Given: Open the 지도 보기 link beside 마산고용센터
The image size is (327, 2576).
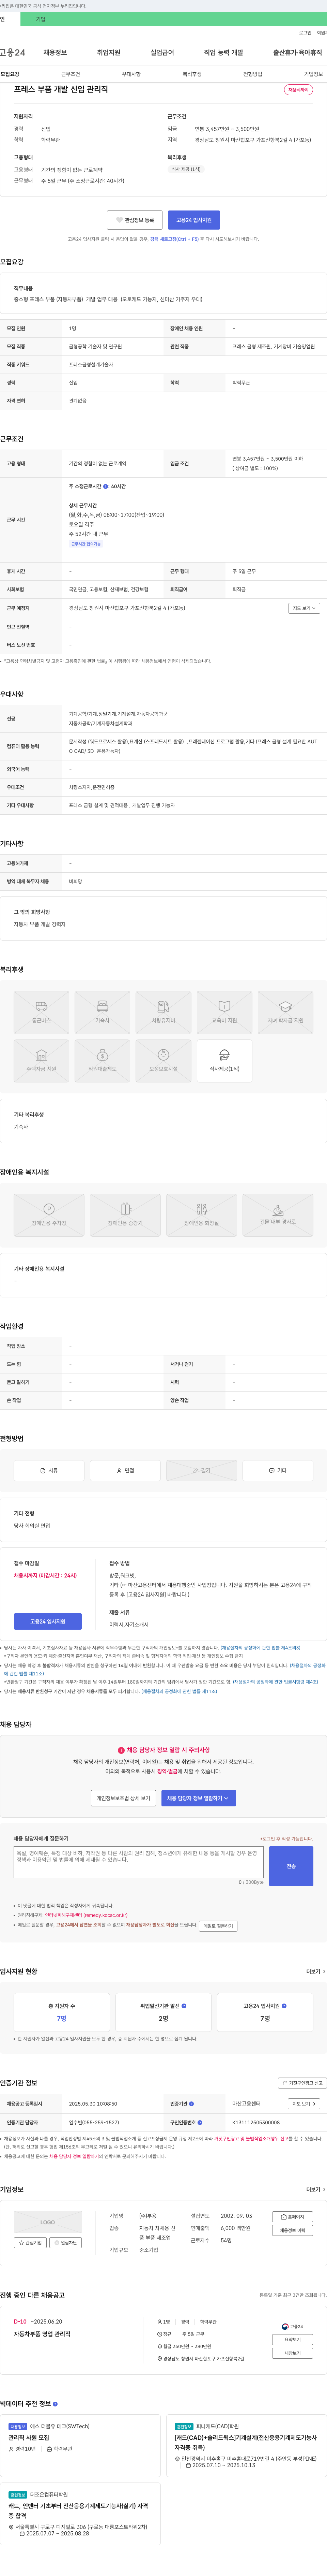Looking at the screenshot, I should tap(304, 2104).
